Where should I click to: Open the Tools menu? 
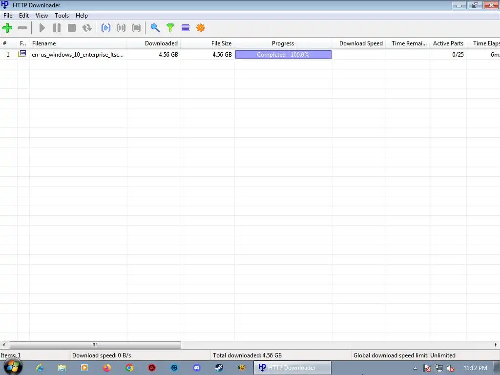[x=62, y=16]
